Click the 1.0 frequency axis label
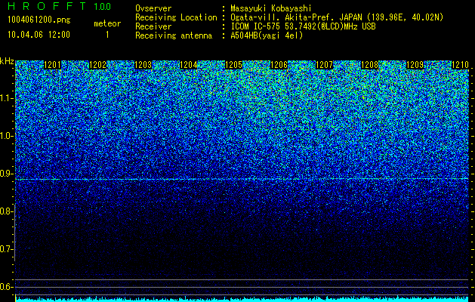 pyautogui.click(x=6, y=136)
